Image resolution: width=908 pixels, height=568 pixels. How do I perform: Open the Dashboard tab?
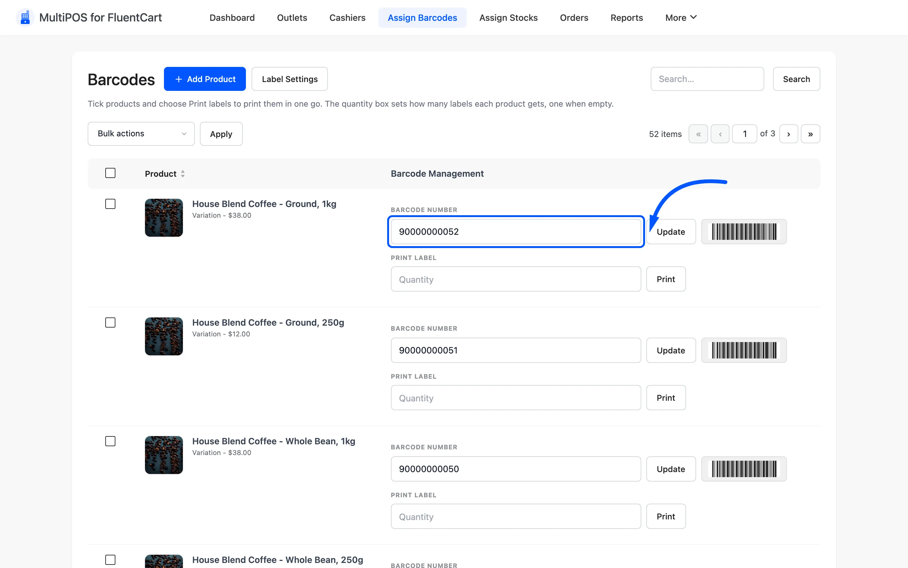click(x=232, y=18)
